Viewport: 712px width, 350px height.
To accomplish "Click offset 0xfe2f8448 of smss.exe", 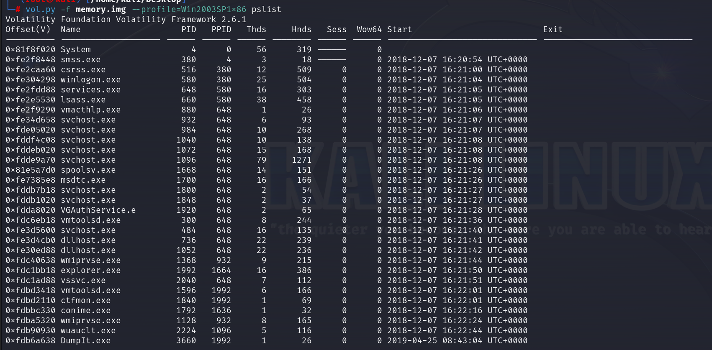I will point(31,59).
